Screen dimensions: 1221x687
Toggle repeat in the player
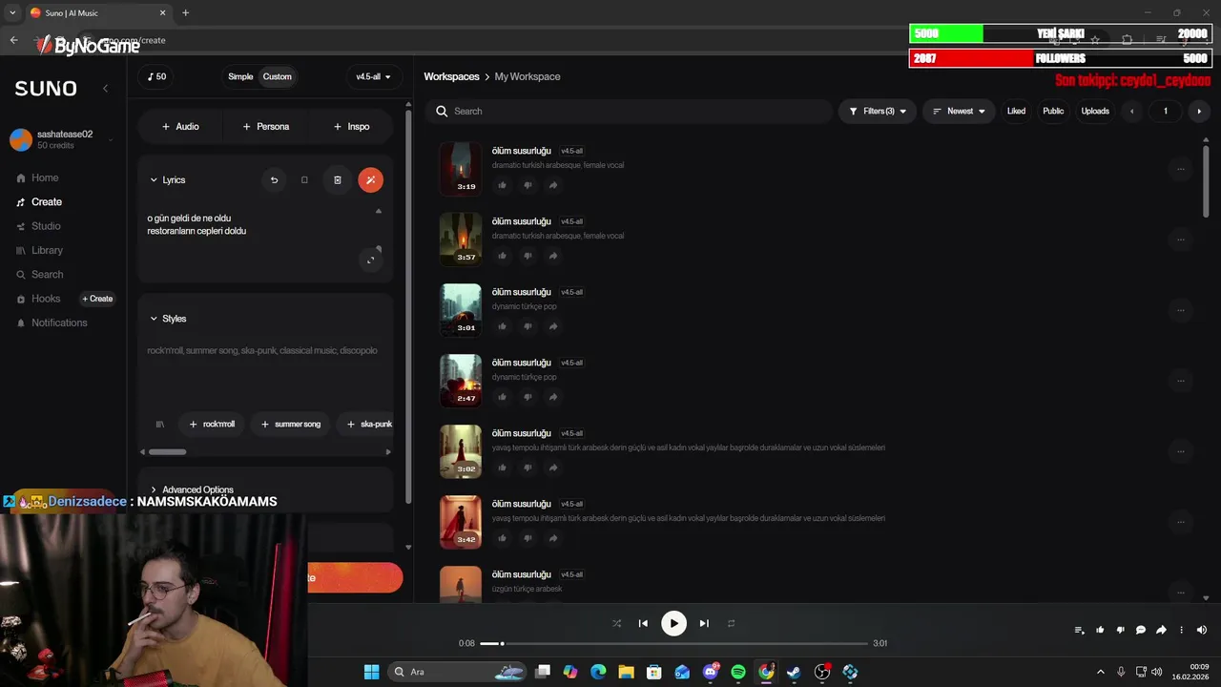[731, 623]
